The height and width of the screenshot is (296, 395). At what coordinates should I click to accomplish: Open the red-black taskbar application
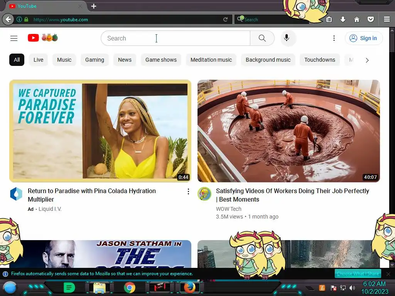pos(160,288)
